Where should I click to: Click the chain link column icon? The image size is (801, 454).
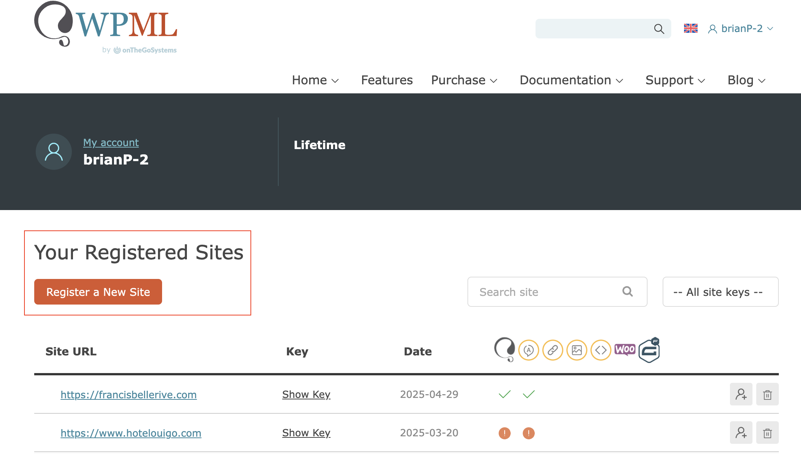(552, 350)
